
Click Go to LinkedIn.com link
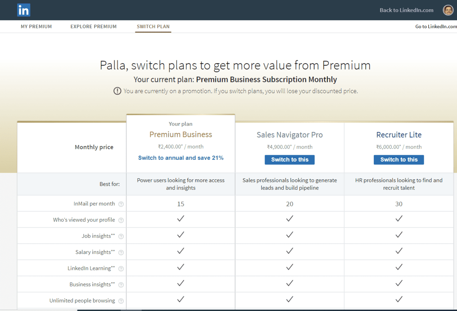click(436, 26)
